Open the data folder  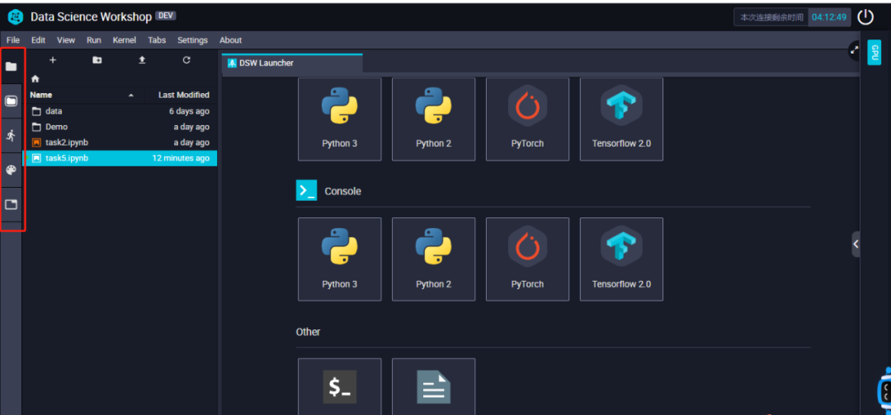(120, 111)
